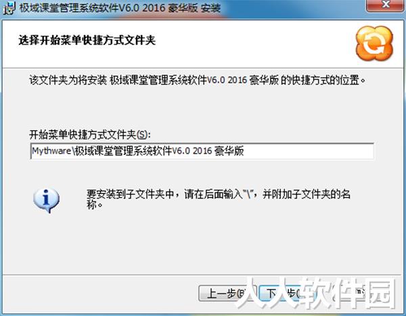Click the word Mythware in the folder field
Viewport: 406px width, 316px height.
click(51, 151)
